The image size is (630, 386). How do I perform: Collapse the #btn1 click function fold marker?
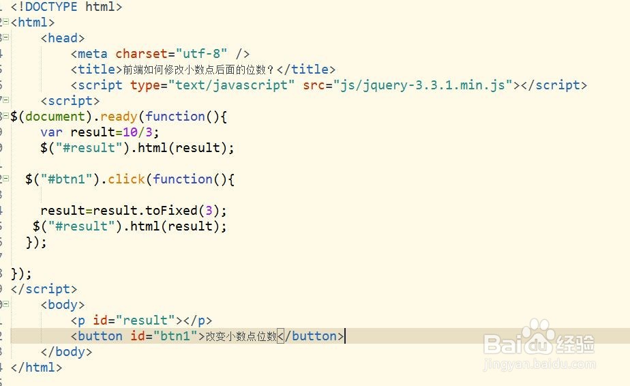(5, 179)
